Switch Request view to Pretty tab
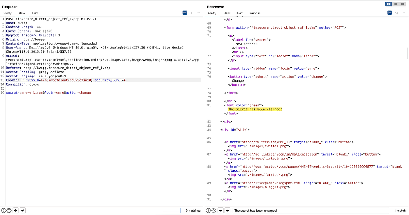Screen dimensions: 409x215 8,13
